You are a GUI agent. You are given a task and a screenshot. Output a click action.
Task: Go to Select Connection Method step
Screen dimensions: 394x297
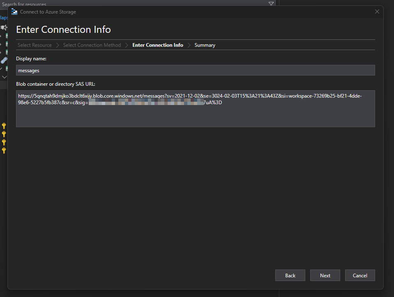point(92,45)
